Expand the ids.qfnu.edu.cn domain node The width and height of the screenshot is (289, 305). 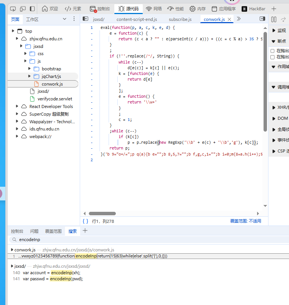tap(17, 129)
